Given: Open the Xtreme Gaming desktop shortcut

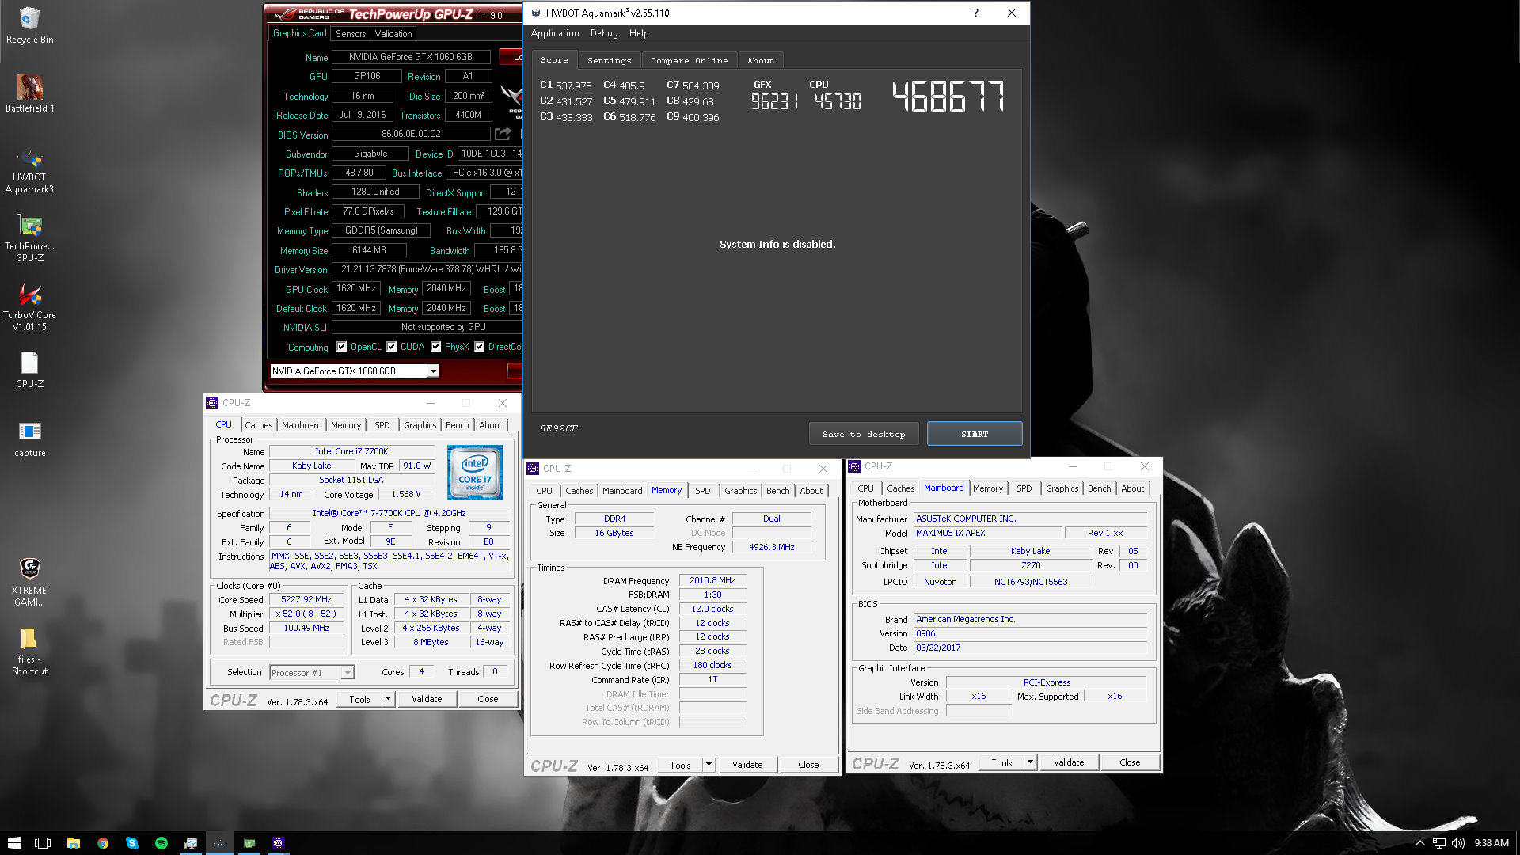Looking at the screenshot, I should [29, 582].
